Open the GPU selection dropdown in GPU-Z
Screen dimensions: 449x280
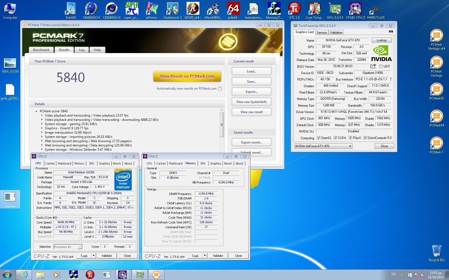tap(323, 146)
